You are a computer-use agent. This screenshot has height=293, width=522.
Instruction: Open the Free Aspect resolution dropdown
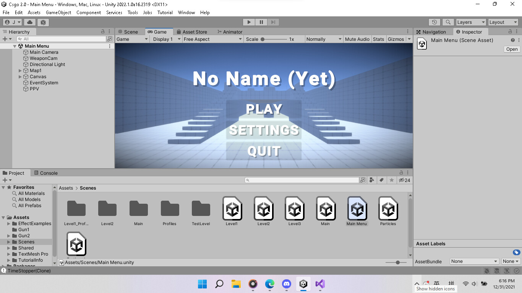point(212,39)
